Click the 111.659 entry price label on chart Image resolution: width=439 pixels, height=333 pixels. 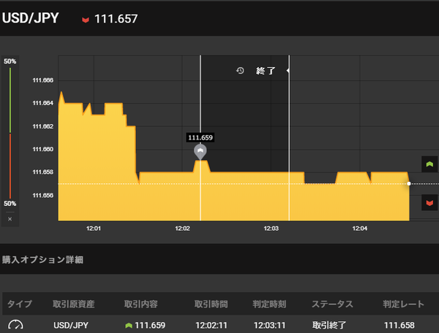coord(200,137)
